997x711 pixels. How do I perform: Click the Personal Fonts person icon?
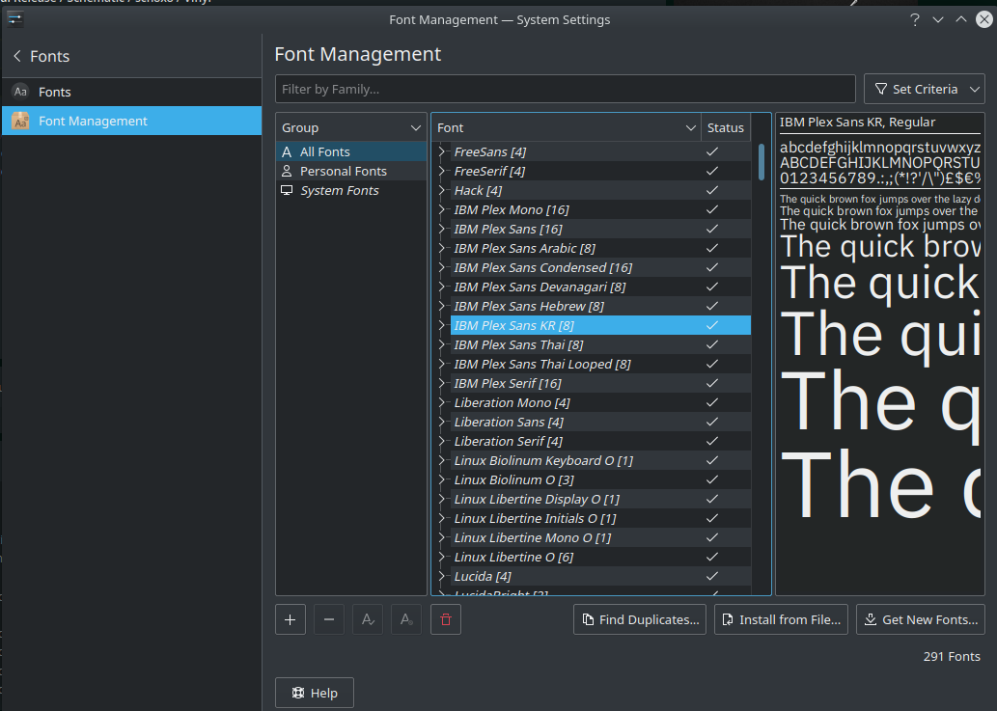coord(287,171)
